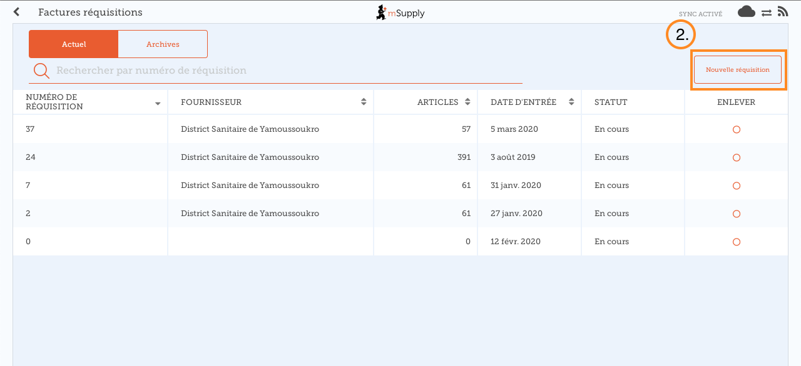This screenshot has width=801, height=366.
Task: Click the mSupply logo
Action: tap(400, 12)
